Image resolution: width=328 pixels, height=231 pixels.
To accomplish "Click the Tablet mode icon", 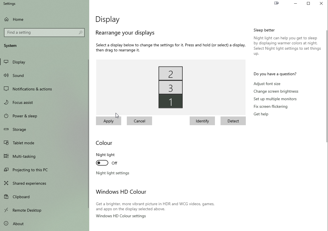I will click(x=6, y=143).
